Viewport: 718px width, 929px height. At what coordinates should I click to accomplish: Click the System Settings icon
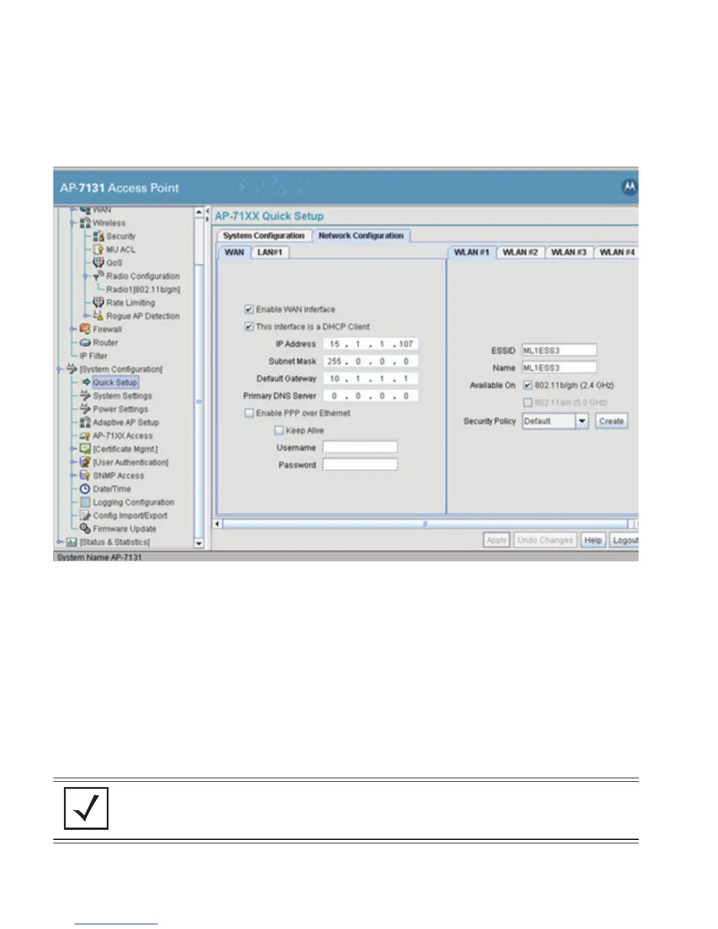(85, 396)
